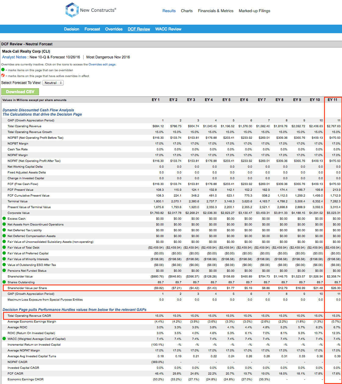Open Marked-up Filings tab
The height and width of the screenshot is (384, 342).
pyautogui.click(x=254, y=11)
